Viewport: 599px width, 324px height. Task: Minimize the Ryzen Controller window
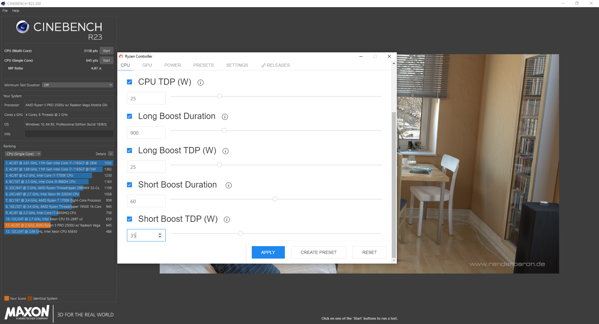point(361,56)
